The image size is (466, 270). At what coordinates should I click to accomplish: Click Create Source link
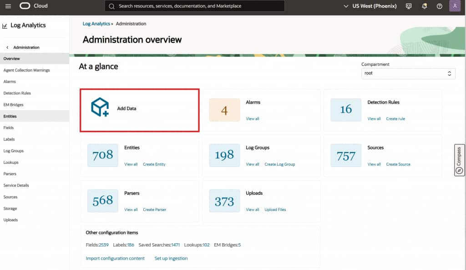398,164
